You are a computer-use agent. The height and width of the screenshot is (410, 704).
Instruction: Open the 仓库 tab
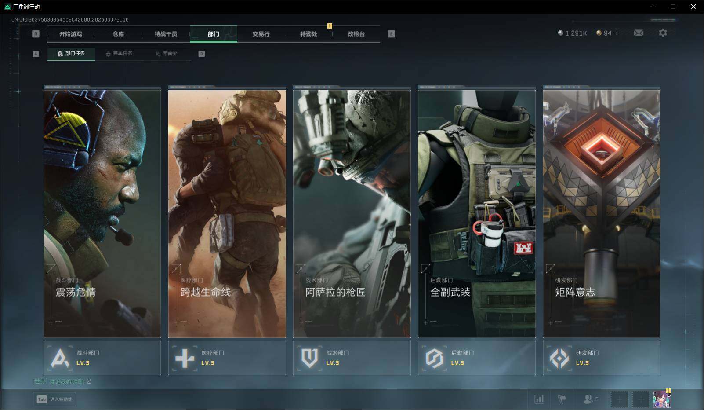pyautogui.click(x=118, y=34)
